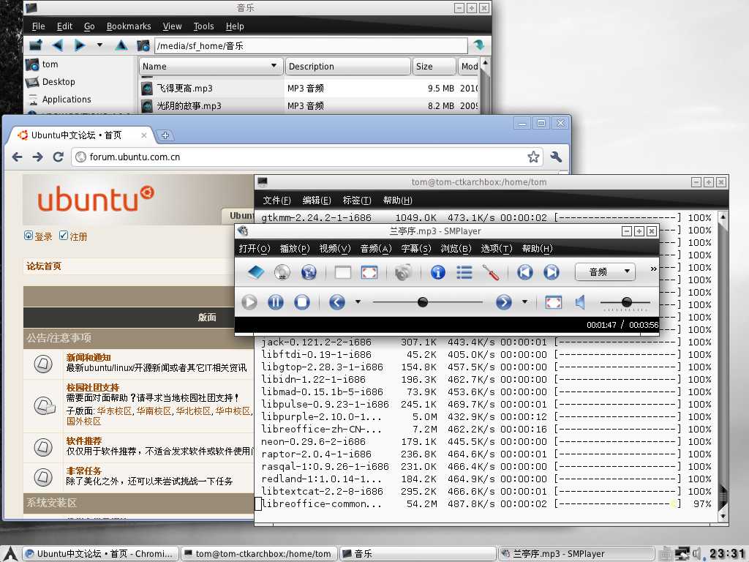Open the Name column sort dropdown
The image size is (749, 562).
274,66
